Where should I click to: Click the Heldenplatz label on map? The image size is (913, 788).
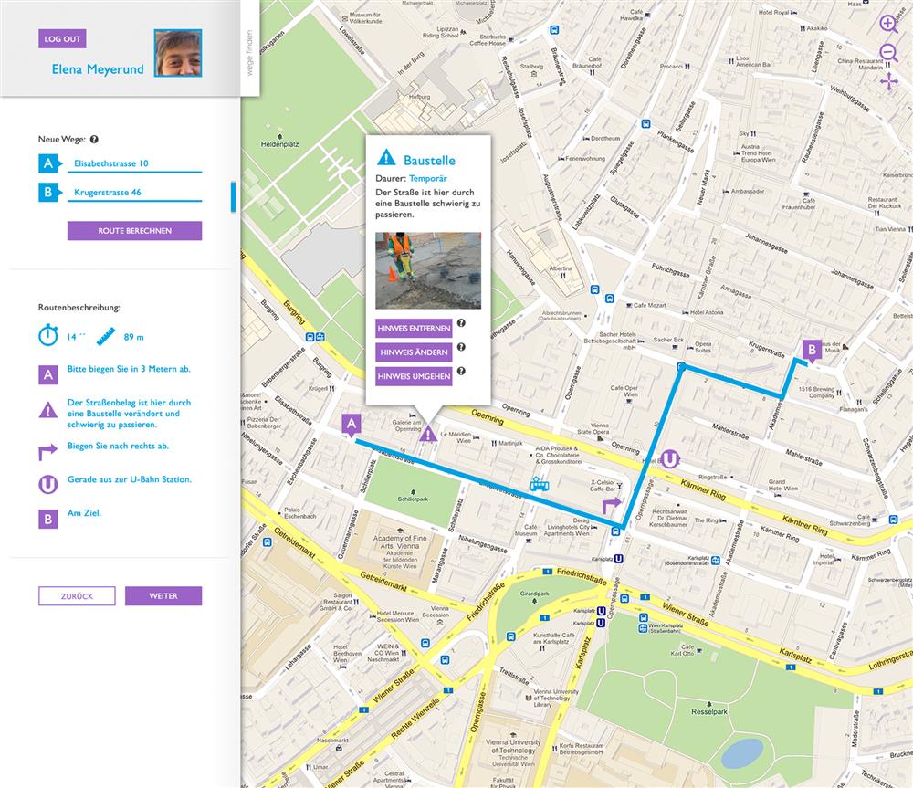[280, 144]
